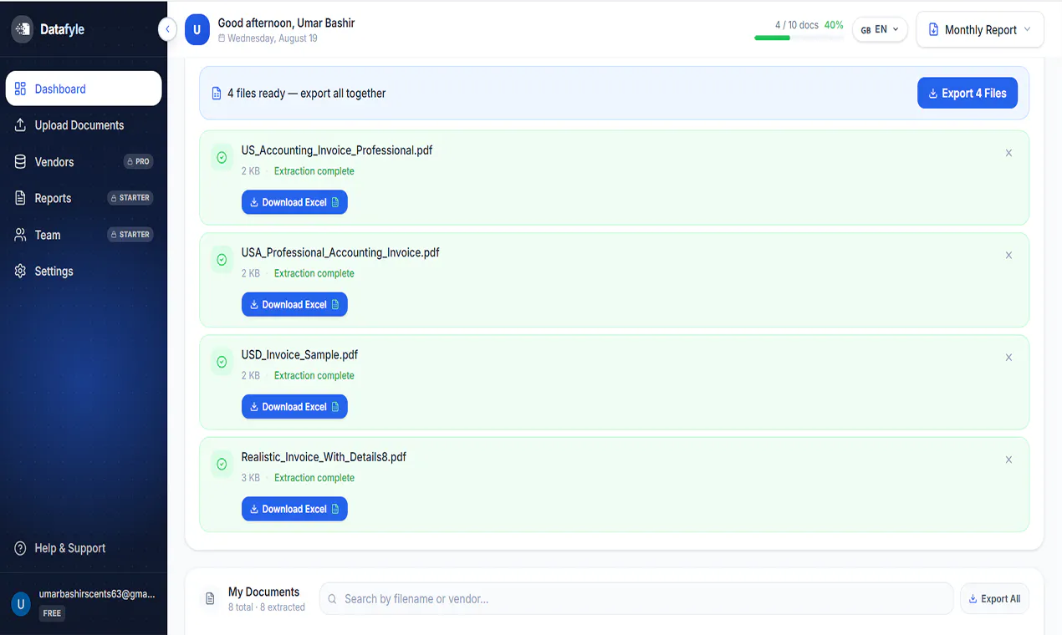Click filename USD_Invoice_Sample.pdf
This screenshot has height=635, width=1062.
299,355
